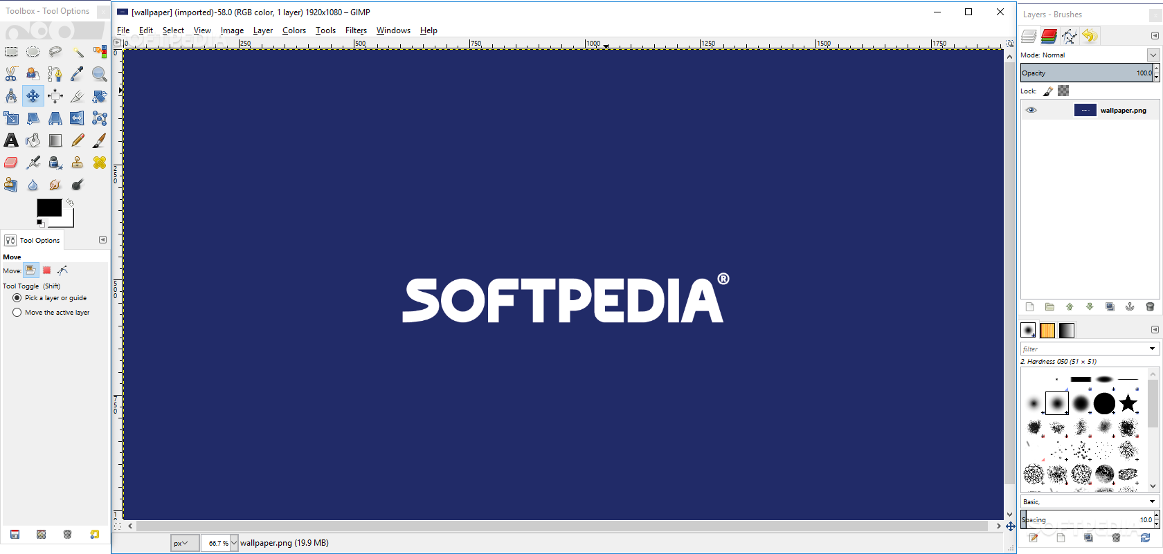Toggle the lock alpha channel checkerboard icon
This screenshot has height=554, width=1163.
coord(1064,91)
